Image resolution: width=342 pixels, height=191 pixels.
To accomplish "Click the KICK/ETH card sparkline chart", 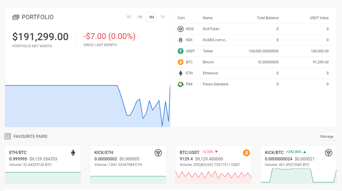I will coord(128,180).
